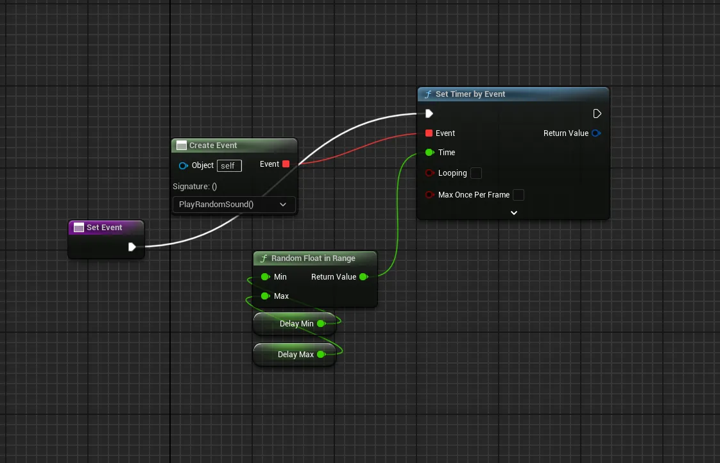Toggle the Max Once Per Frame checkbox

pyautogui.click(x=519, y=195)
